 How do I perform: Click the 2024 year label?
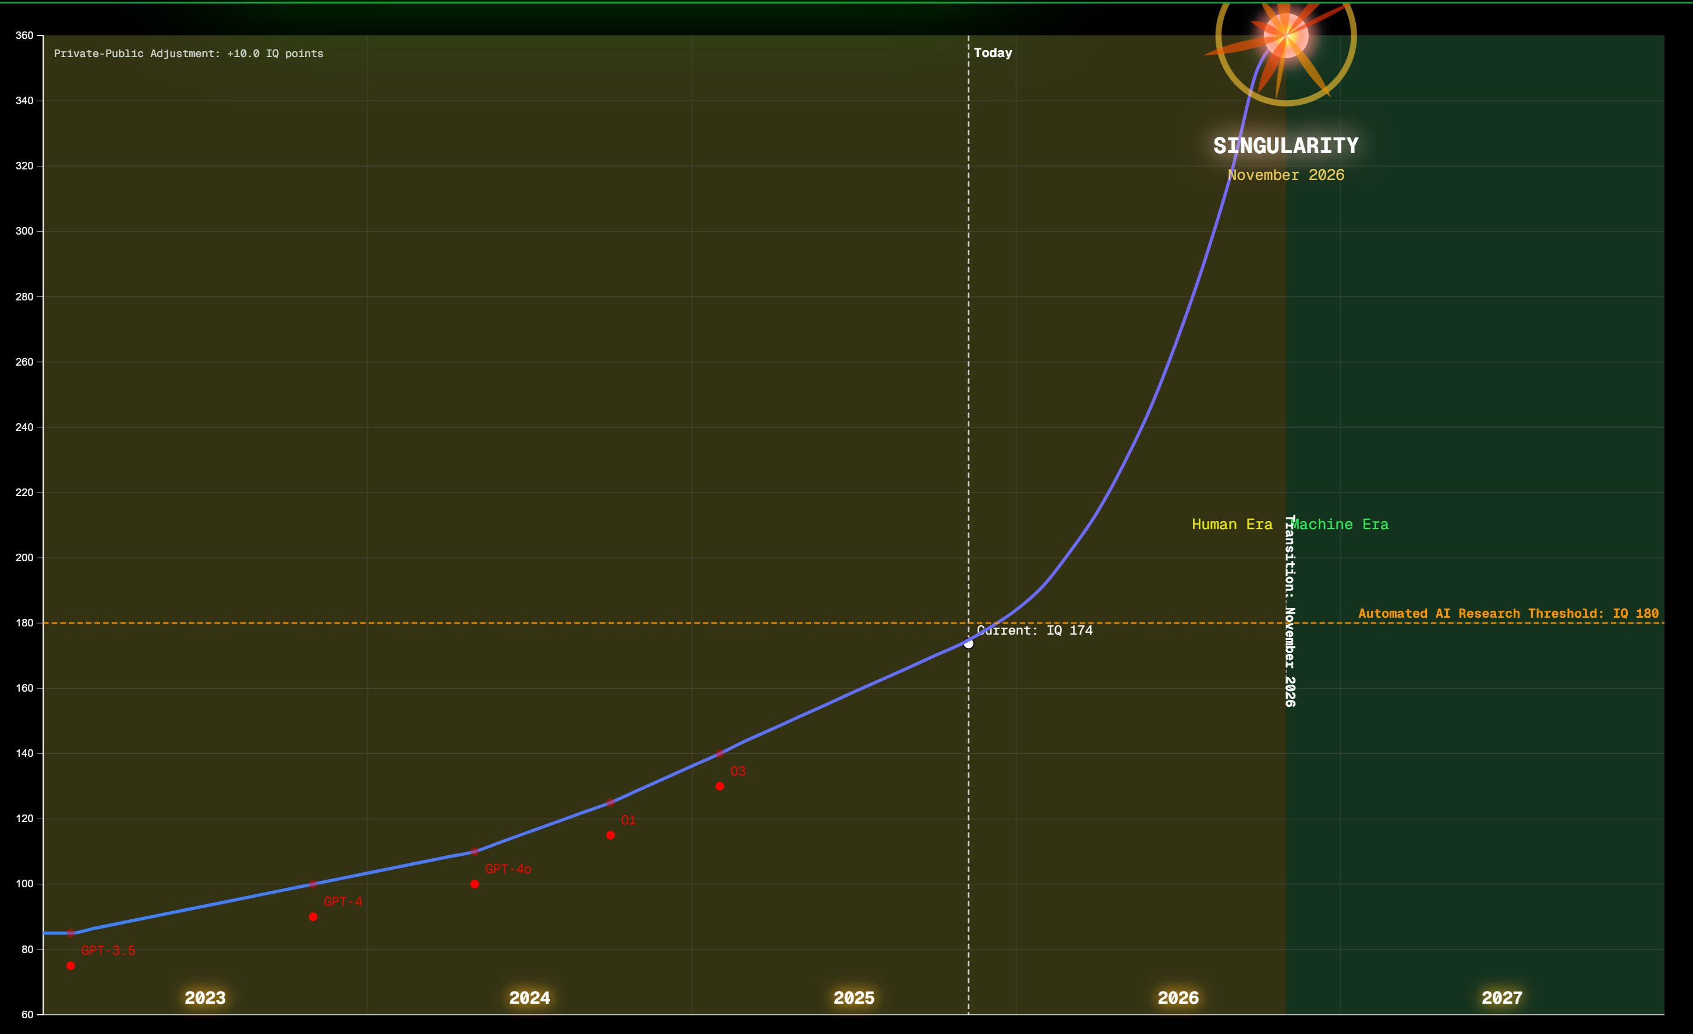(529, 997)
